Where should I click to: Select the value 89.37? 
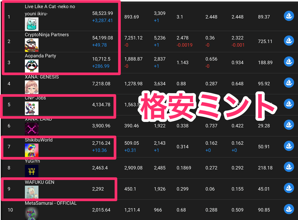point(264,17)
